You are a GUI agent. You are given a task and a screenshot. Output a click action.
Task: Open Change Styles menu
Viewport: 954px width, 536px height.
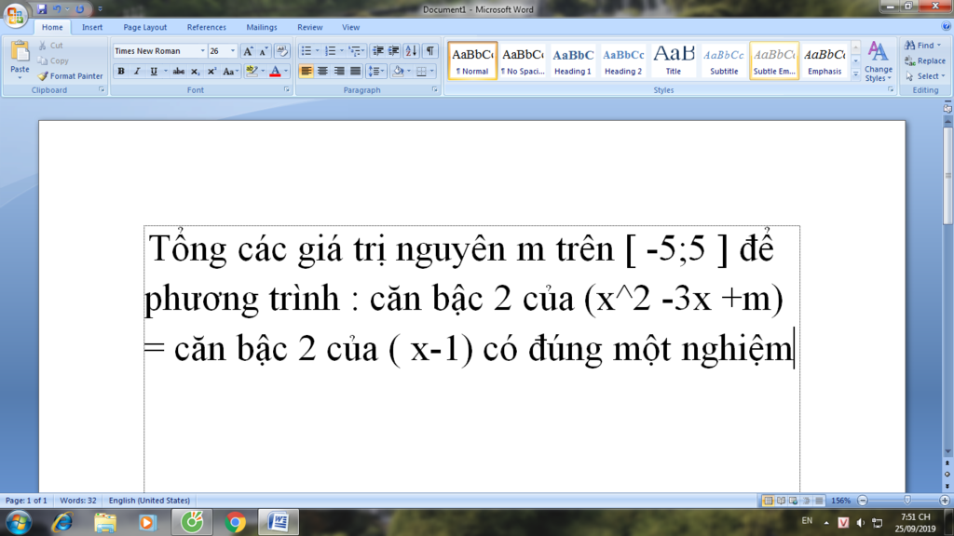[878, 60]
